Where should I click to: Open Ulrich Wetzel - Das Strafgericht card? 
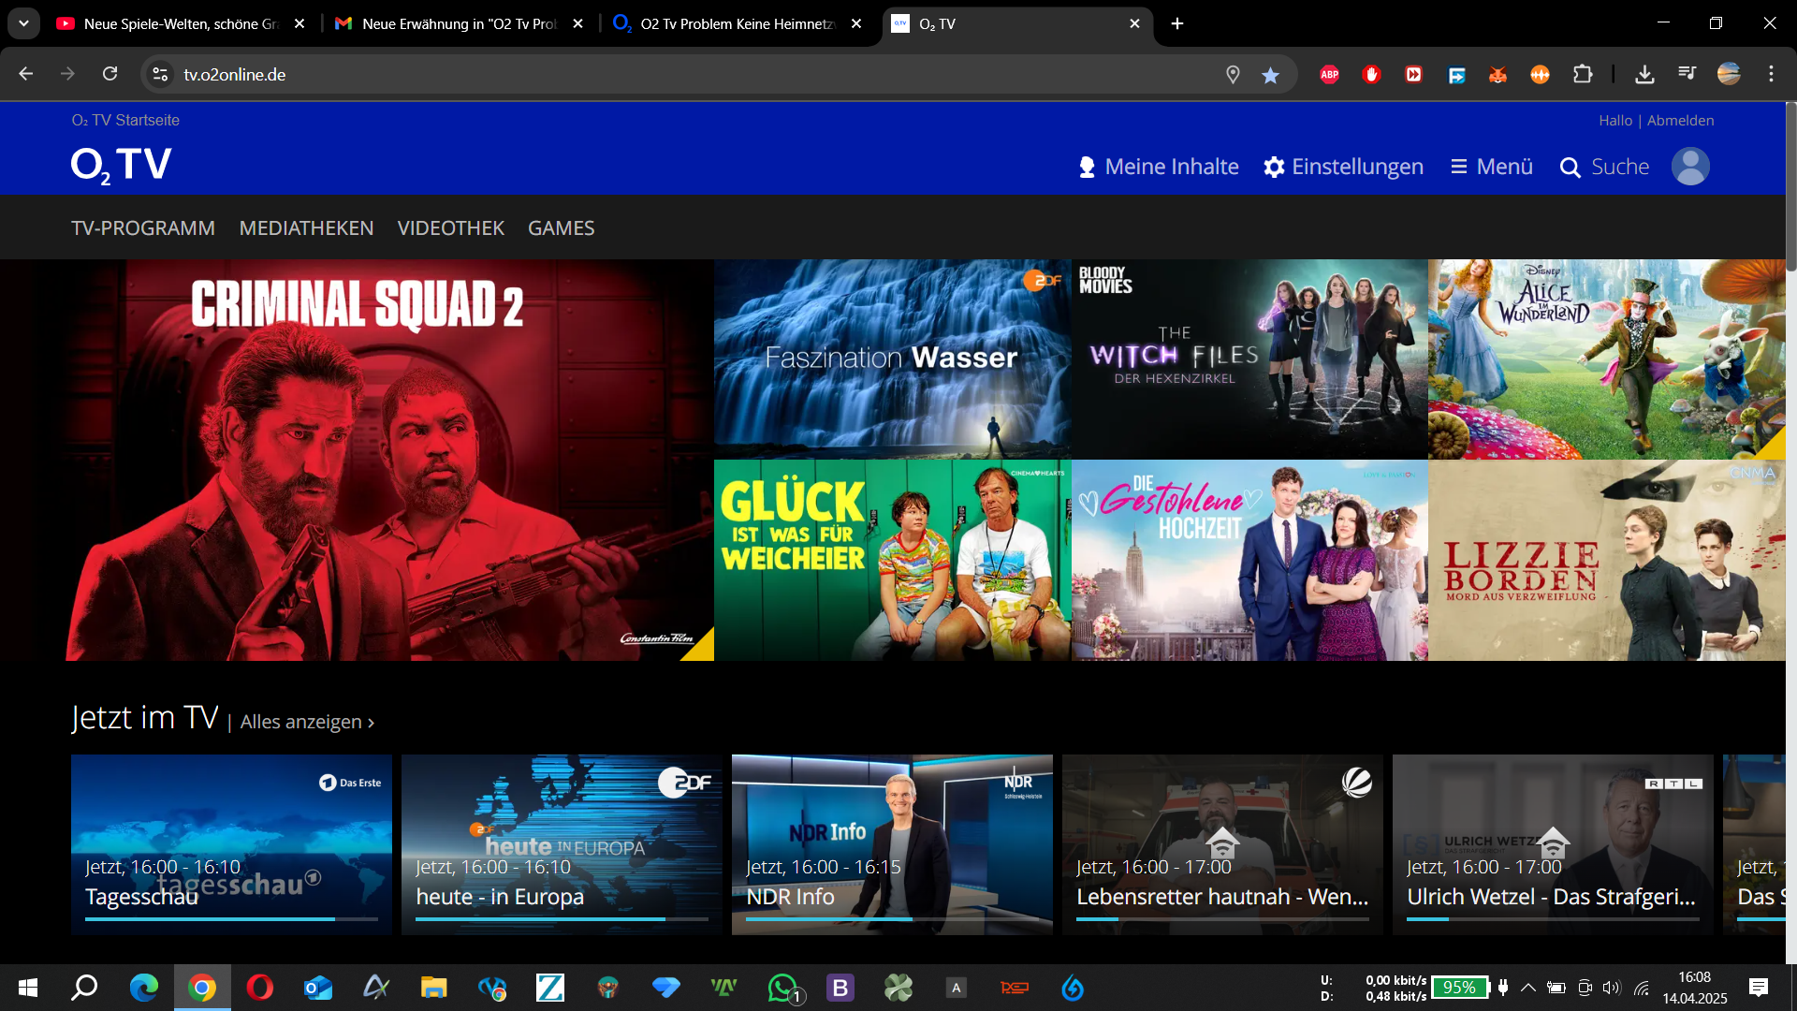click(x=1553, y=844)
